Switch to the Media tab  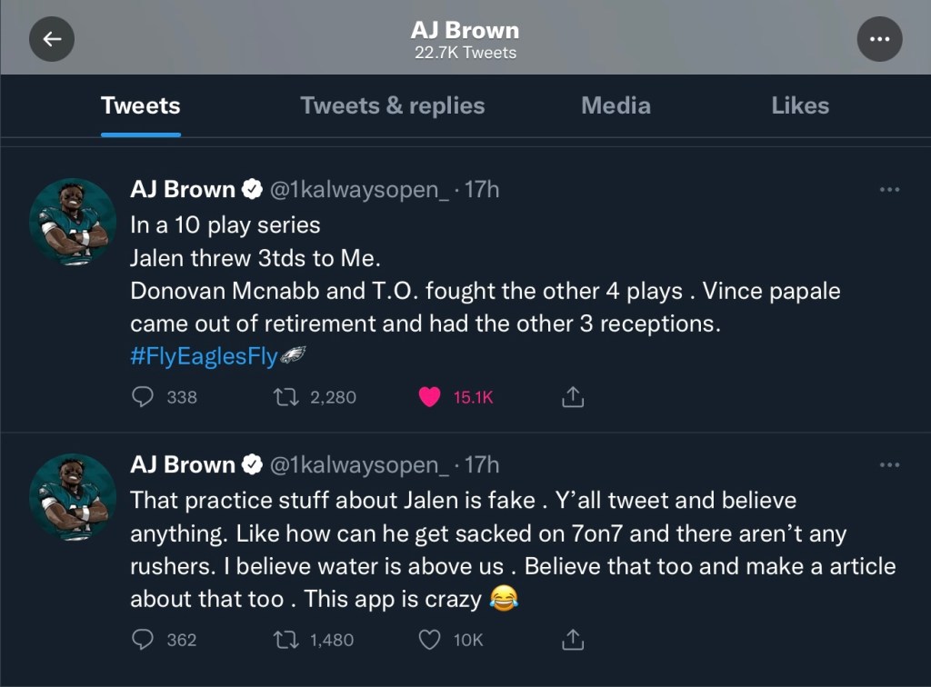[x=616, y=105]
